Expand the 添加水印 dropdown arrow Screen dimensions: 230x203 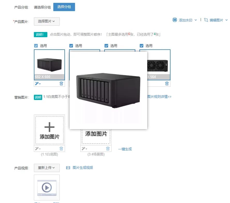(x=196, y=20)
